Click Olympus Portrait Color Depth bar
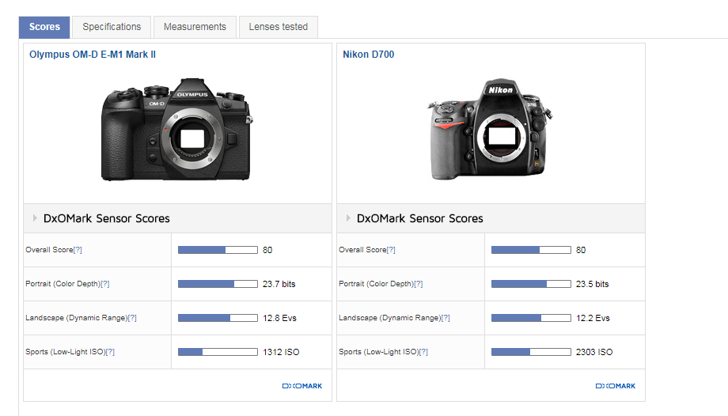 [x=218, y=284]
